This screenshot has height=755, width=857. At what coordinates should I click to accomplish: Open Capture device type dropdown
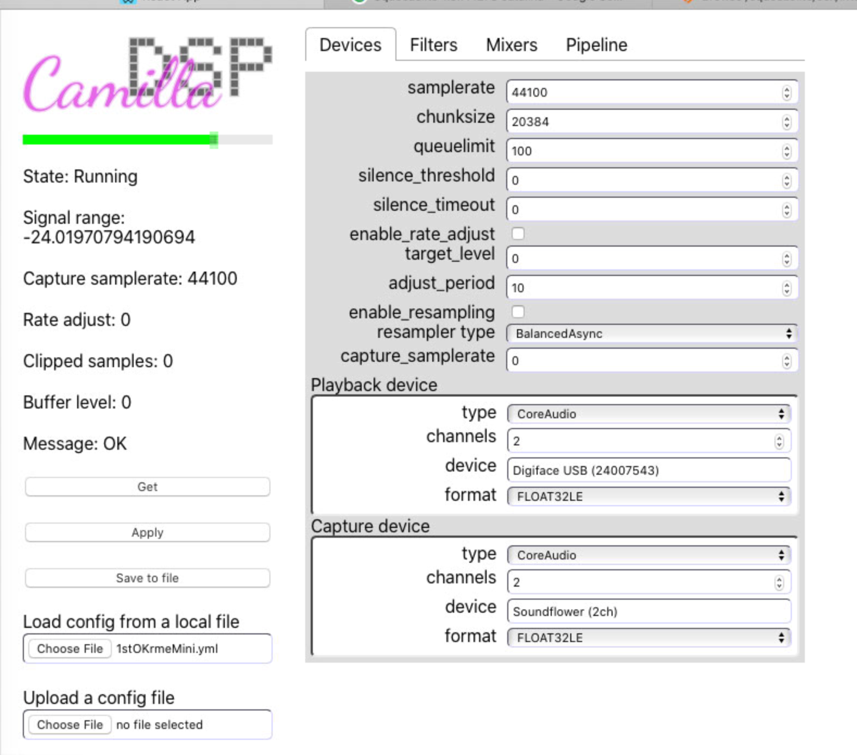(648, 555)
